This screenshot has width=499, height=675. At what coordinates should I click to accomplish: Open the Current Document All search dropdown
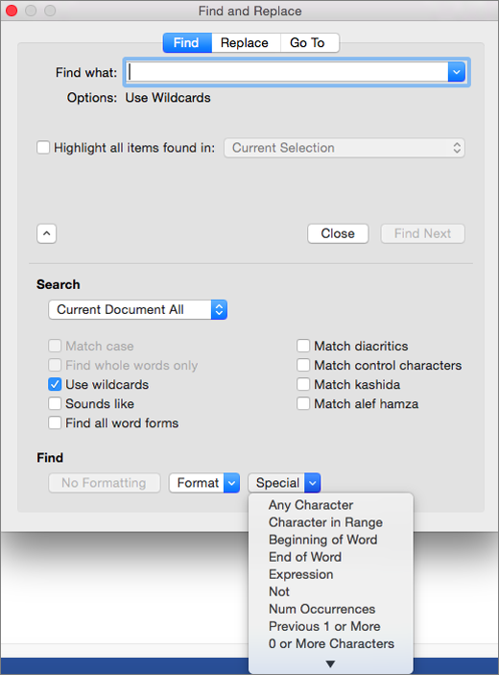point(137,309)
